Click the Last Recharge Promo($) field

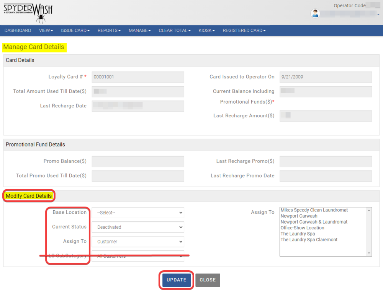click(x=326, y=161)
